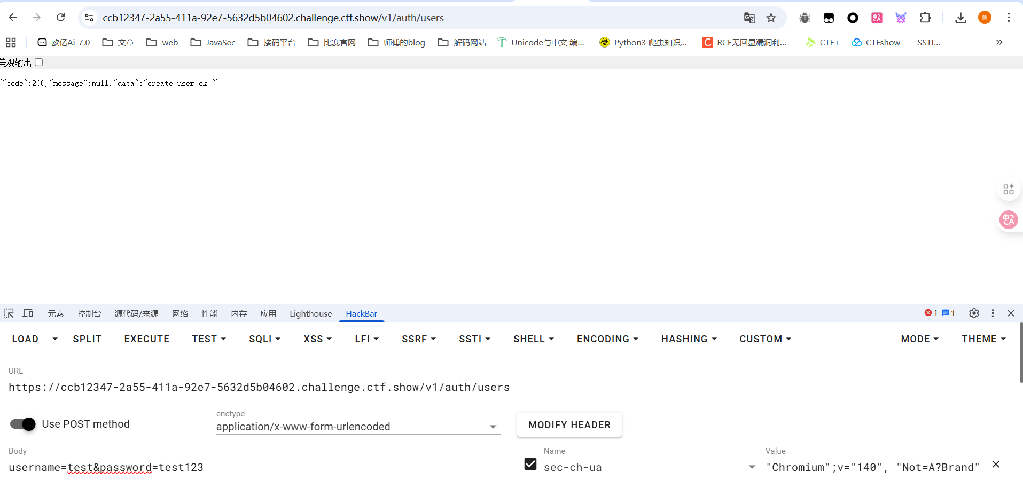Open the SQLI dropdown menu

coord(264,339)
